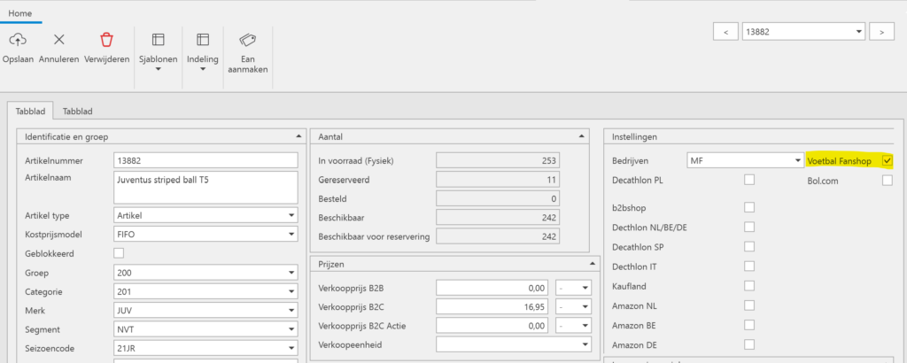Go to previous record with left arrow
The width and height of the screenshot is (907, 363).
click(725, 32)
